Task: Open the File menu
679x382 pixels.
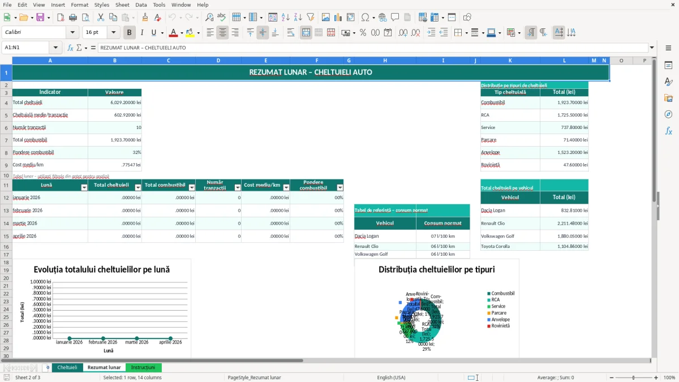Action: coord(7,5)
